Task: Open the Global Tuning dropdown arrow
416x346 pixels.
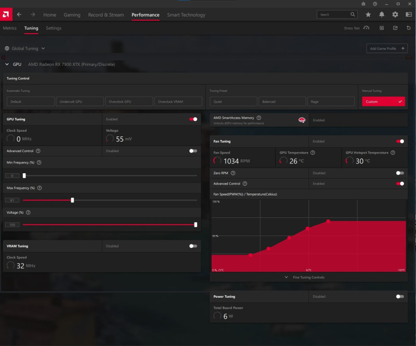Action: pos(43,48)
